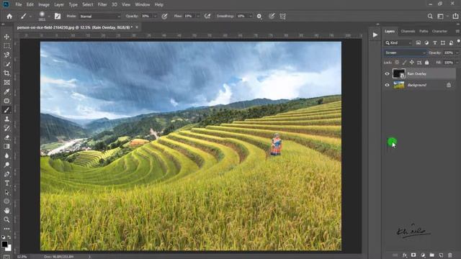Viewport: 461px width, 259px height.
Task: Filter for pixel layers
Action: tap(418, 43)
